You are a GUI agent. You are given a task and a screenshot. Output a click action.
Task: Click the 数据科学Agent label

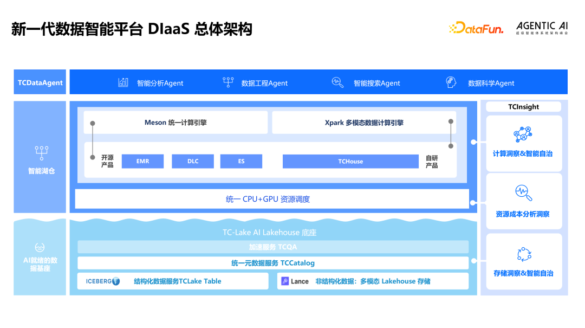[491, 83]
